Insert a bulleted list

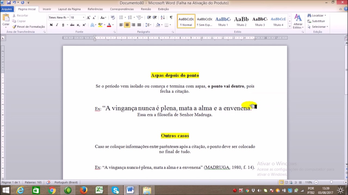tap(121, 18)
